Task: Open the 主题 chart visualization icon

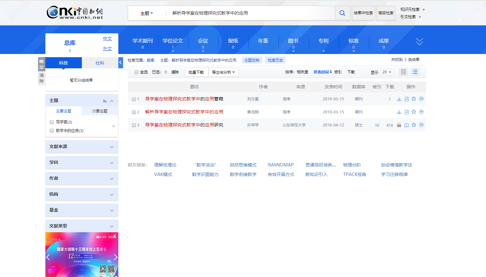Action: tap(105, 101)
